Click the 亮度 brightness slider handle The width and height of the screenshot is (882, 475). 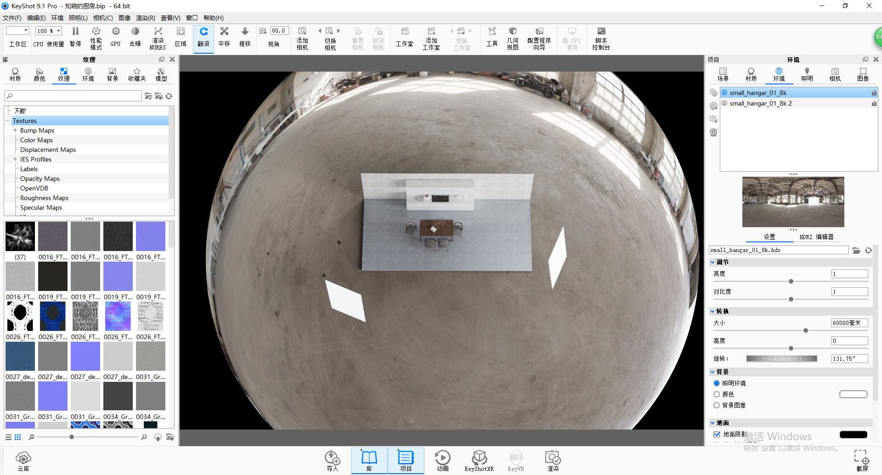[x=791, y=281]
